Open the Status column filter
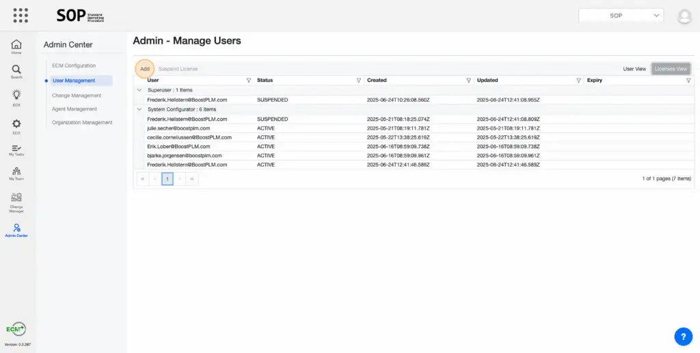Viewport: 700px width, 353px height. pos(358,81)
